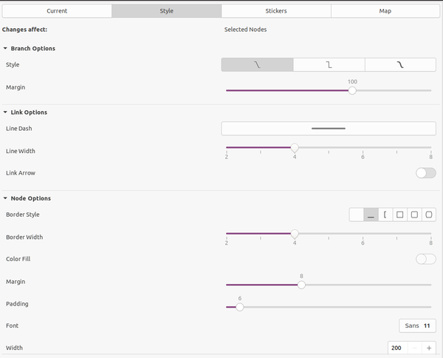Image resolution: width=443 pixels, height=358 pixels.
Task: Click the Border Width slider handle
Action: tap(295, 234)
